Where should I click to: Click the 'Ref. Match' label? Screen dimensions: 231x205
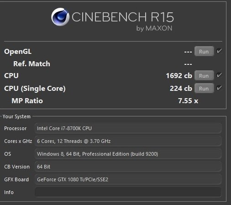[x=31, y=64]
